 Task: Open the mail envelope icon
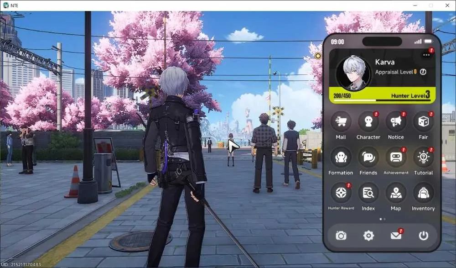396,236
